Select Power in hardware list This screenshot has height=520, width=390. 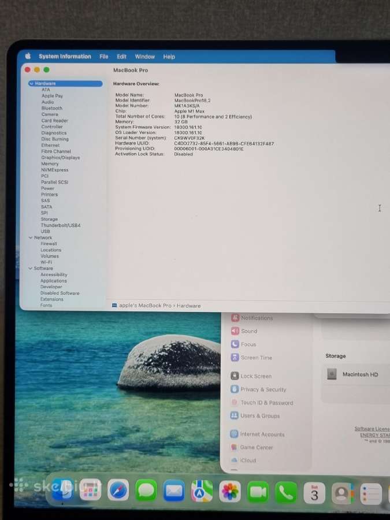point(47,188)
